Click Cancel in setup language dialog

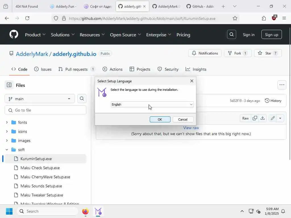coord(183,120)
